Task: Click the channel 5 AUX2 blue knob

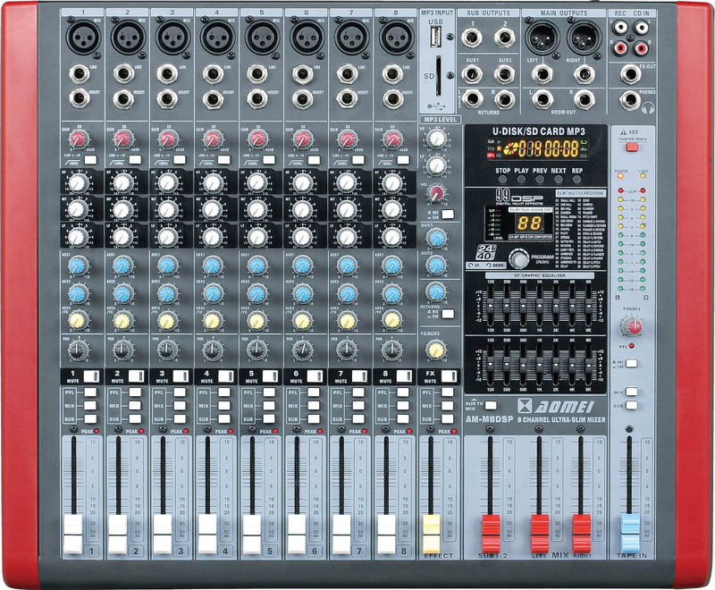Action: point(257,293)
